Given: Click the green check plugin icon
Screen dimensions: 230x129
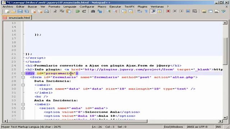Looking at the screenshot, I should (224, 11).
